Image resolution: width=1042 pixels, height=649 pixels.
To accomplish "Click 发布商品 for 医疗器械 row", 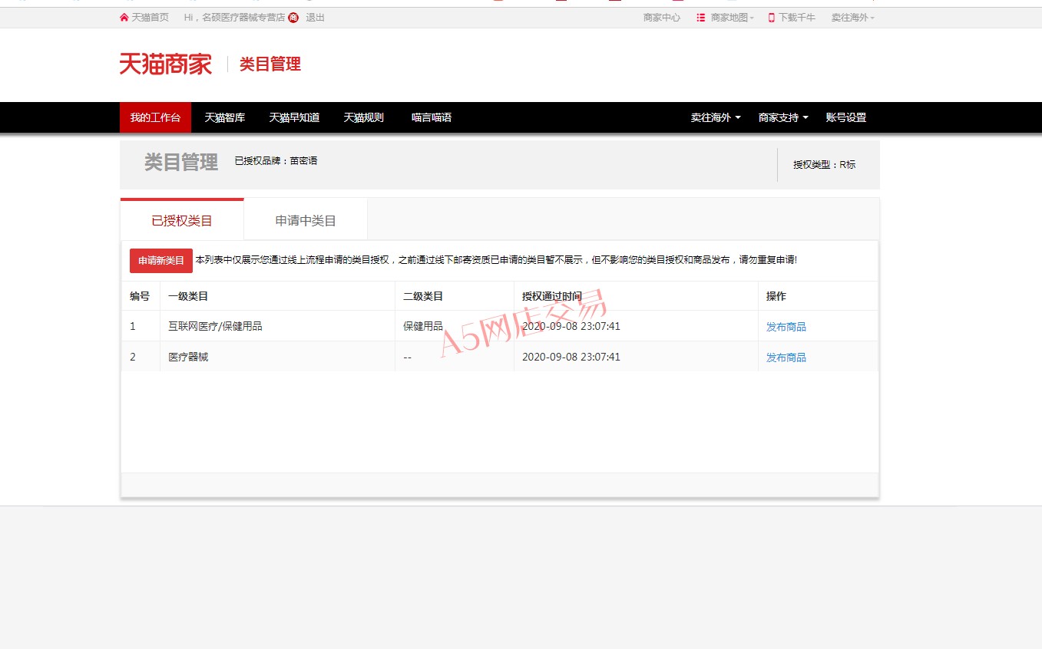I will coord(786,357).
